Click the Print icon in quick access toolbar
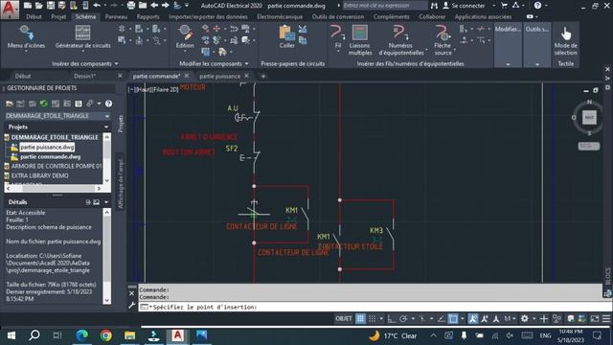The height and width of the screenshot is (345, 613). [x=131, y=6]
